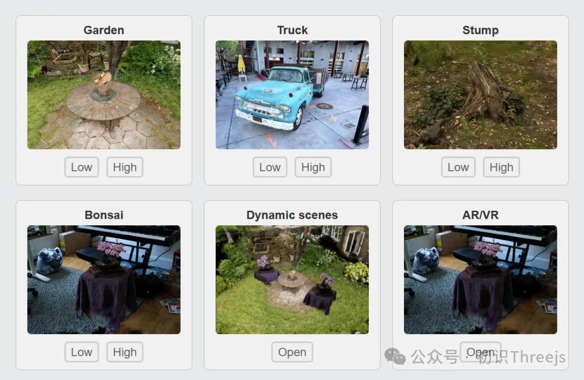Image resolution: width=584 pixels, height=380 pixels.
Task: Open the Garden scene in High quality
Action: (x=125, y=167)
